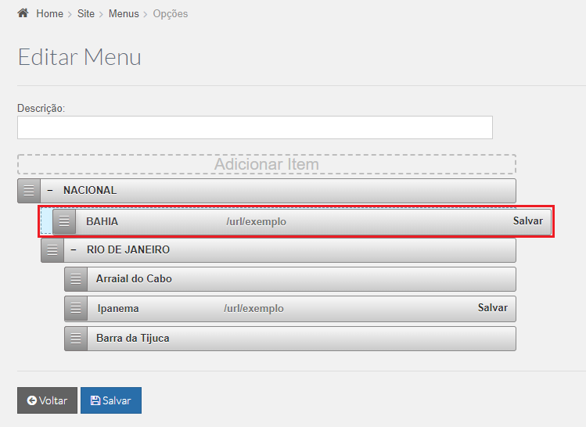Click the Arraial do Cabo drag handle

[x=76, y=279]
